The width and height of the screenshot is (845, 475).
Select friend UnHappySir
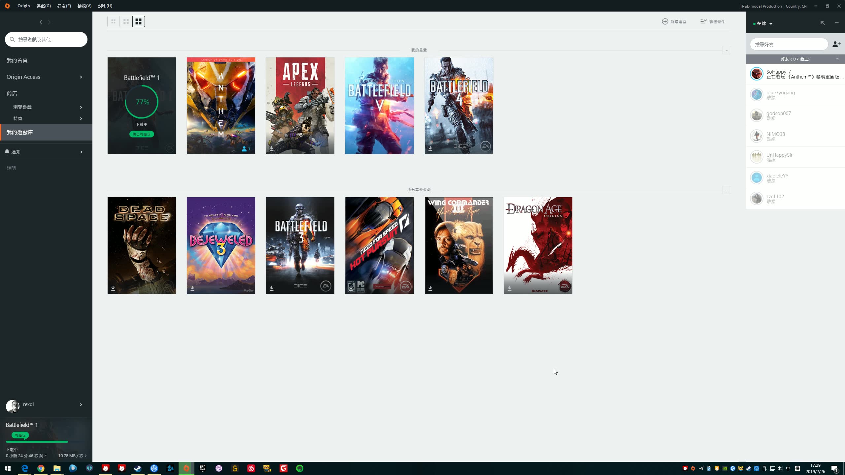pyautogui.click(x=795, y=157)
